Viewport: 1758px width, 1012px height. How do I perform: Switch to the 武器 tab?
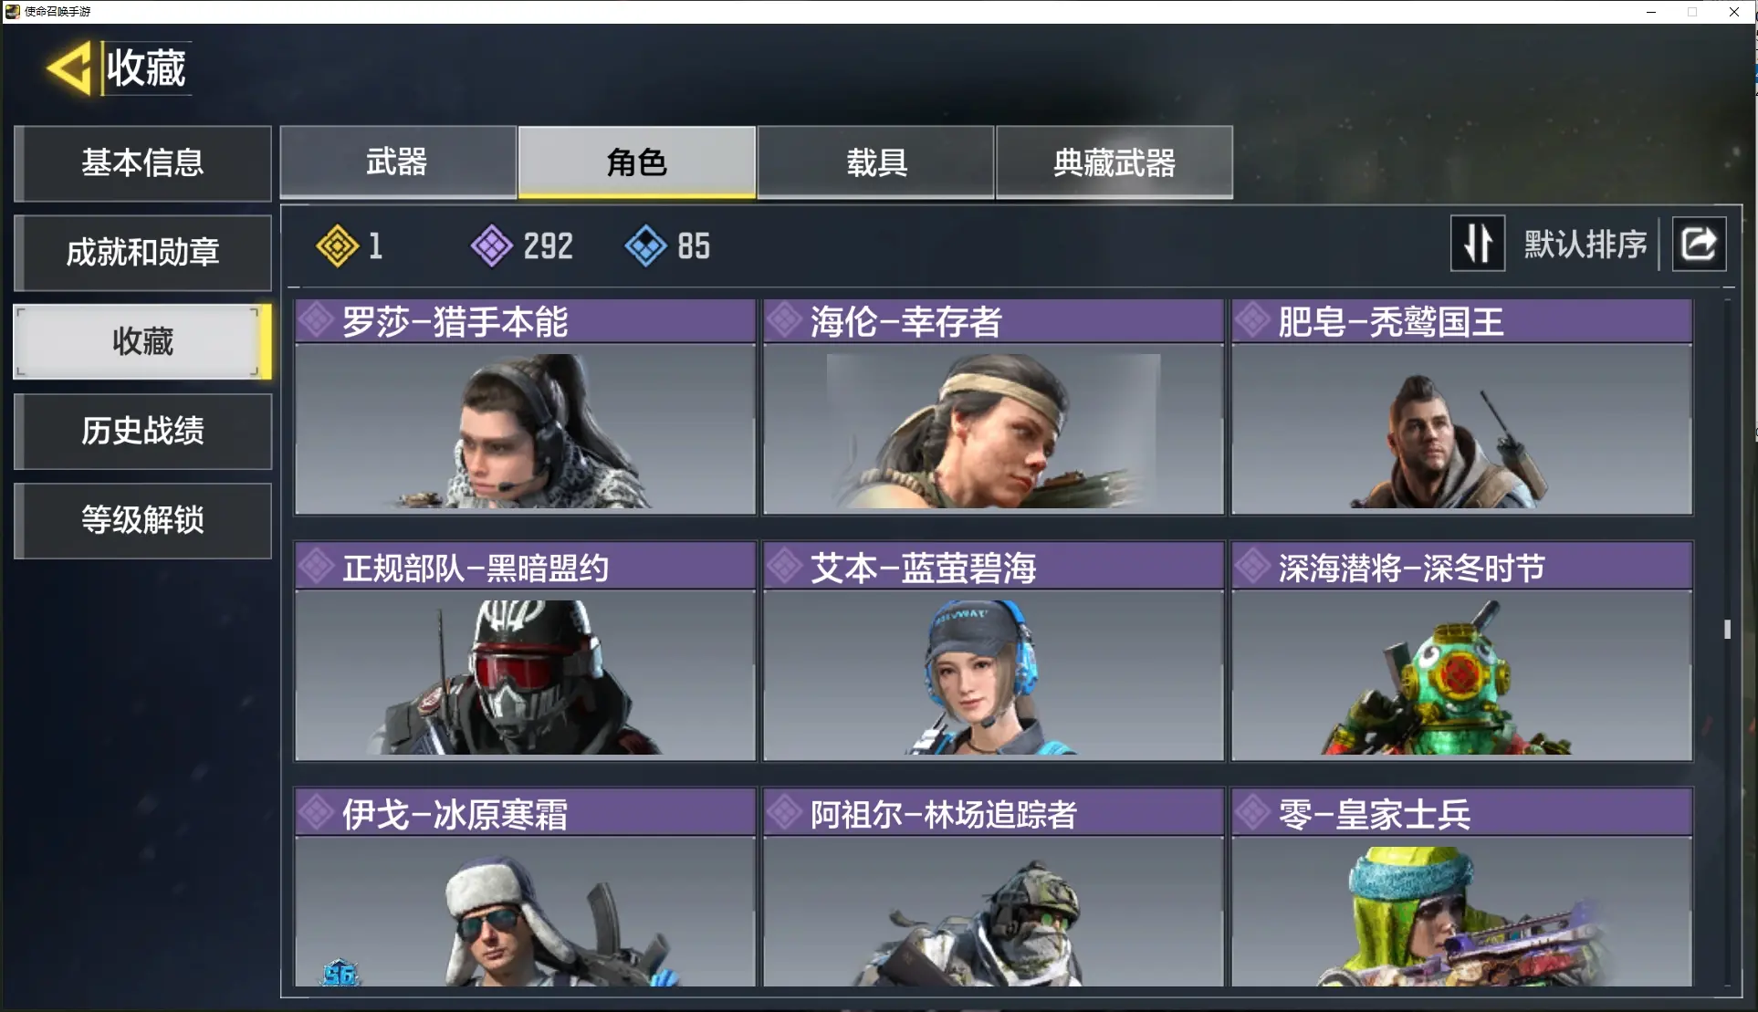click(x=398, y=162)
